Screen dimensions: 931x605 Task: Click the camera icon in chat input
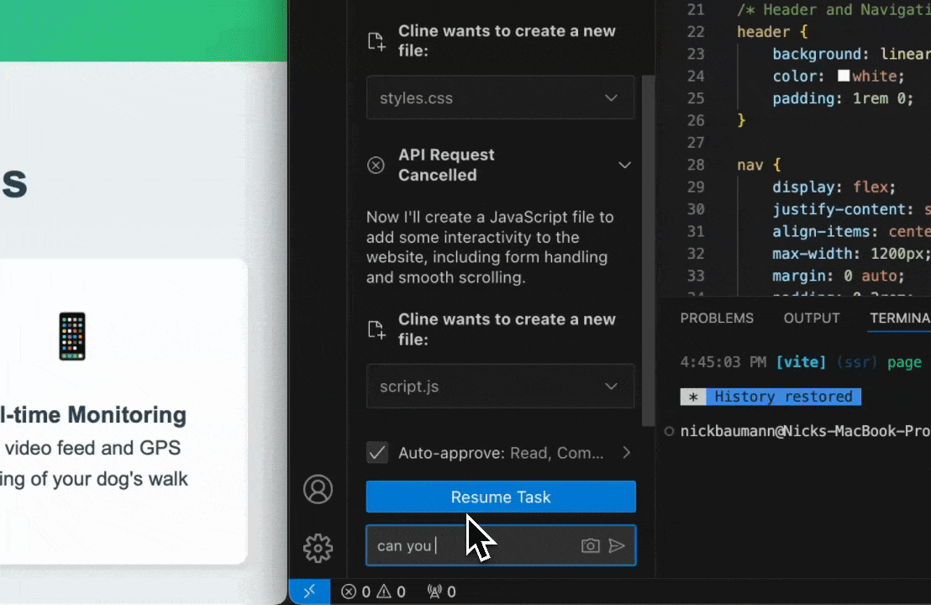pyautogui.click(x=590, y=545)
